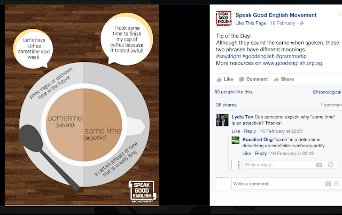View the 38 shares list

[226, 105]
